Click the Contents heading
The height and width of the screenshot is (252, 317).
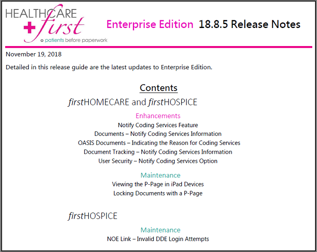tap(158, 88)
